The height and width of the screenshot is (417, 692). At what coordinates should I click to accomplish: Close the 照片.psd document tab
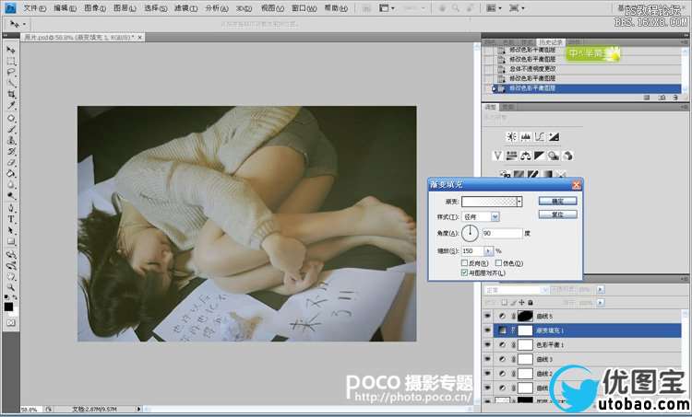[x=140, y=38]
